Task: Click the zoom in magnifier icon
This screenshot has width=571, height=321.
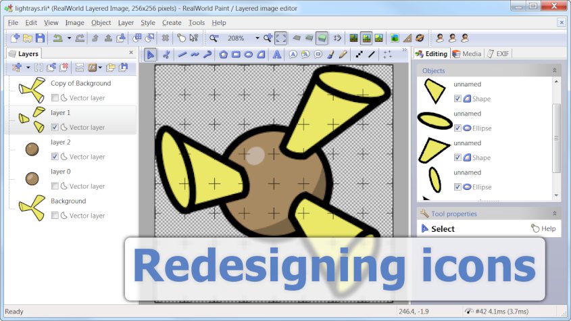Action: pos(268,38)
